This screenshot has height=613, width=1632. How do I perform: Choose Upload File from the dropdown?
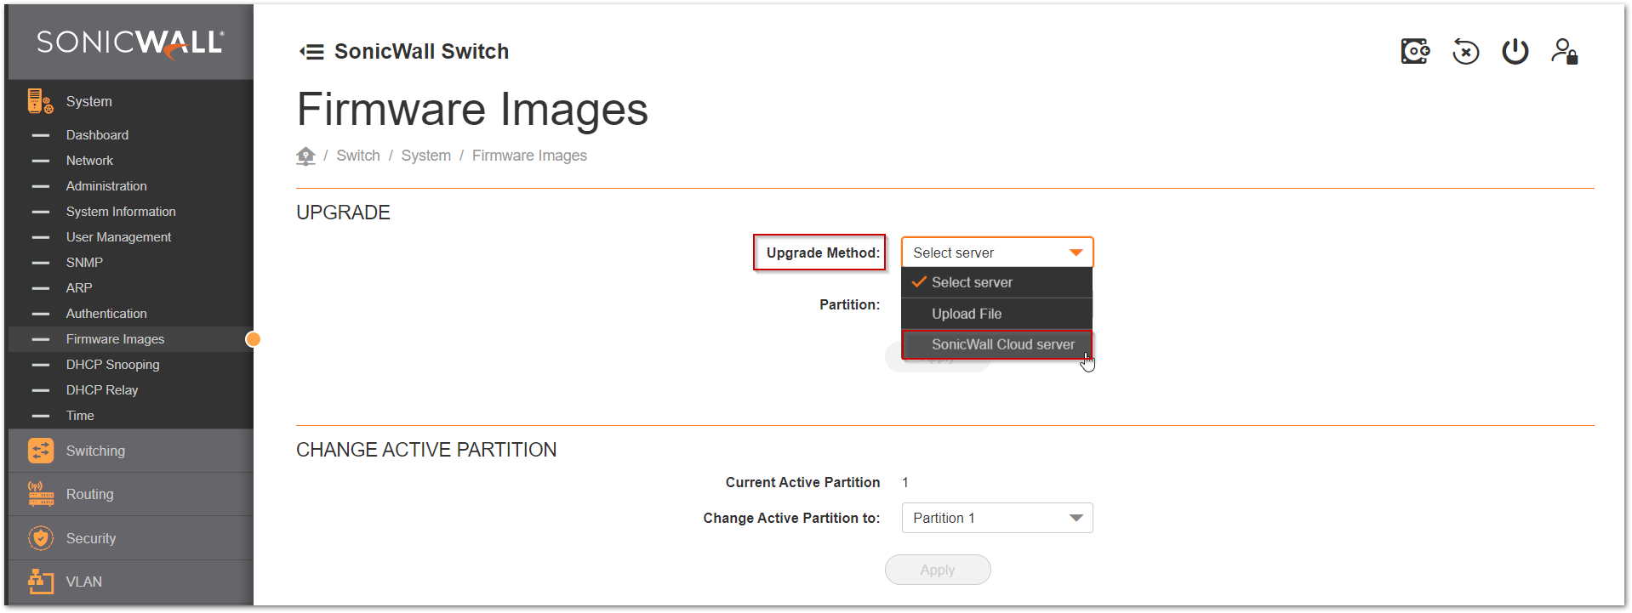966,314
